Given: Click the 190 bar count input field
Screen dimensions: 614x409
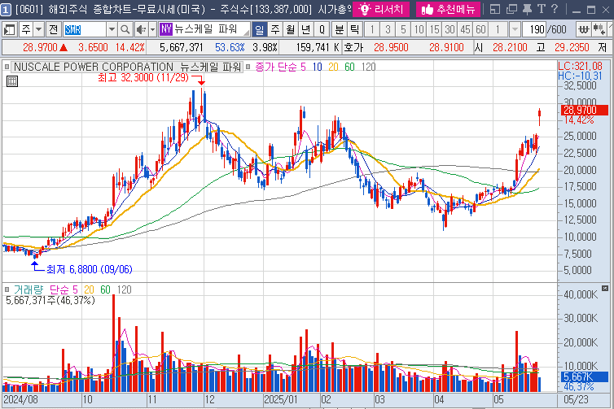Looking at the screenshot, I should tap(534, 29).
